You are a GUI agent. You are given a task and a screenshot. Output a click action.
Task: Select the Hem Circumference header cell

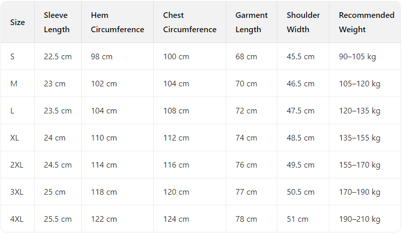[117, 22]
